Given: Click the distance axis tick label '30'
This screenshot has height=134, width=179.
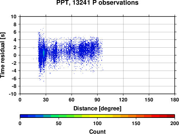Looking at the screenshot, I should 46,100.
